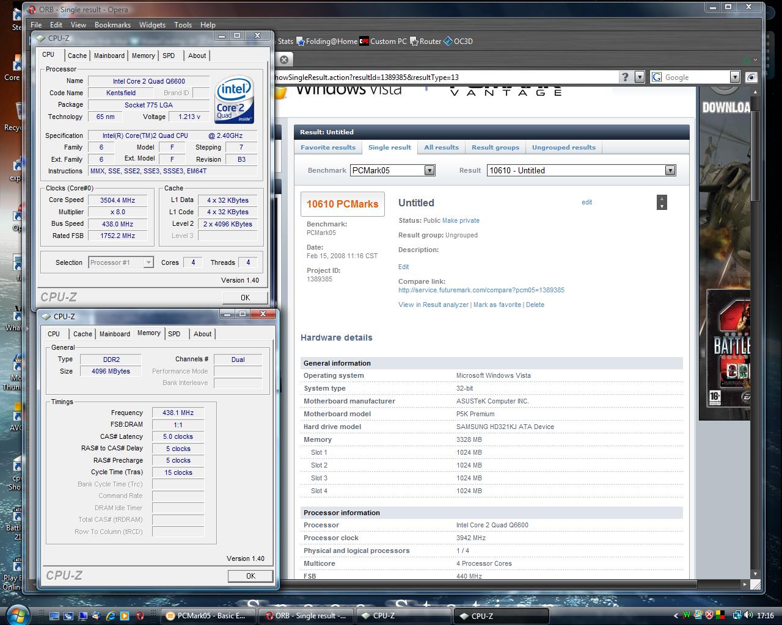
Task: Open the Benchmark PCMark05 dropdown
Action: click(429, 170)
